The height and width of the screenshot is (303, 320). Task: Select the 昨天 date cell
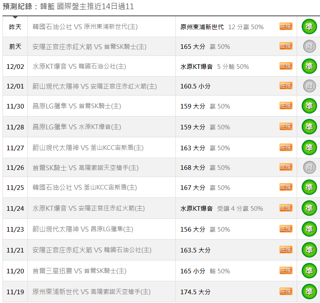(x=15, y=27)
